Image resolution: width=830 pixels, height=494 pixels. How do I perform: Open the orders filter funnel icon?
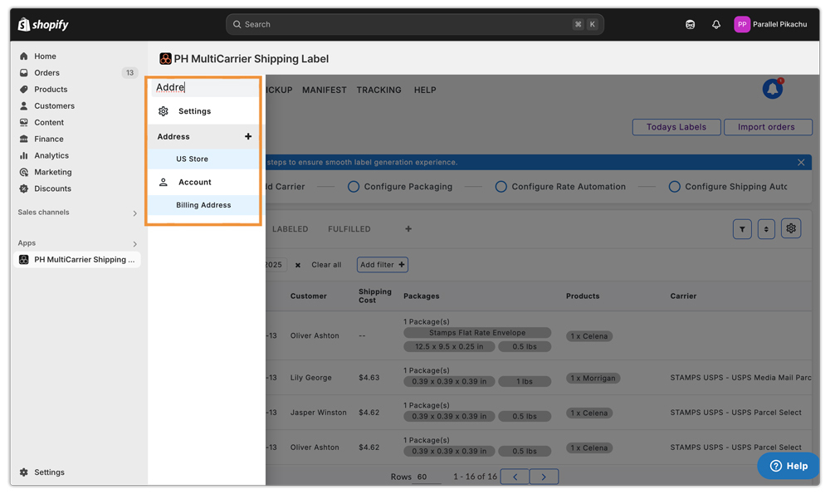[742, 229]
